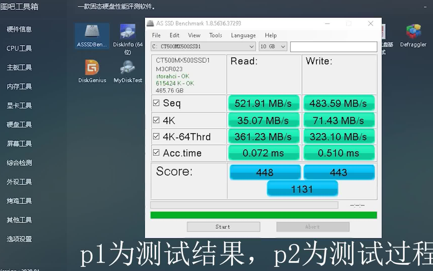Open the View menu
This screenshot has width=433, height=271.
pyautogui.click(x=194, y=35)
